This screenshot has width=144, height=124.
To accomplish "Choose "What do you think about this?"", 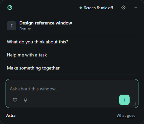I will click(72, 42).
